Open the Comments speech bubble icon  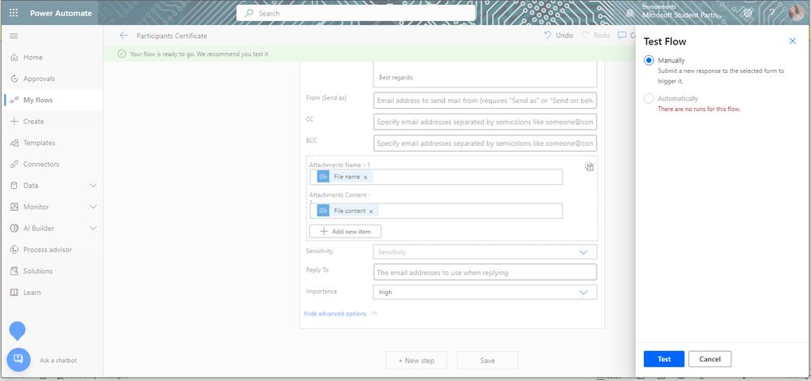[622, 35]
